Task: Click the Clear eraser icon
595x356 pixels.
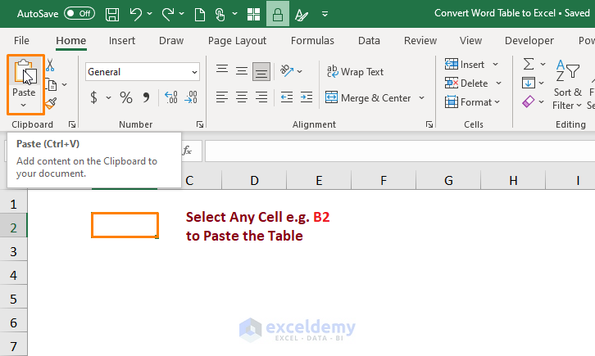Action: pos(529,101)
